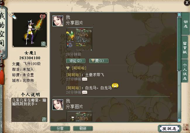Click the red seal stamp icon
The width and height of the screenshot is (190, 133).
pyautogui.click(x=186, y=127)
